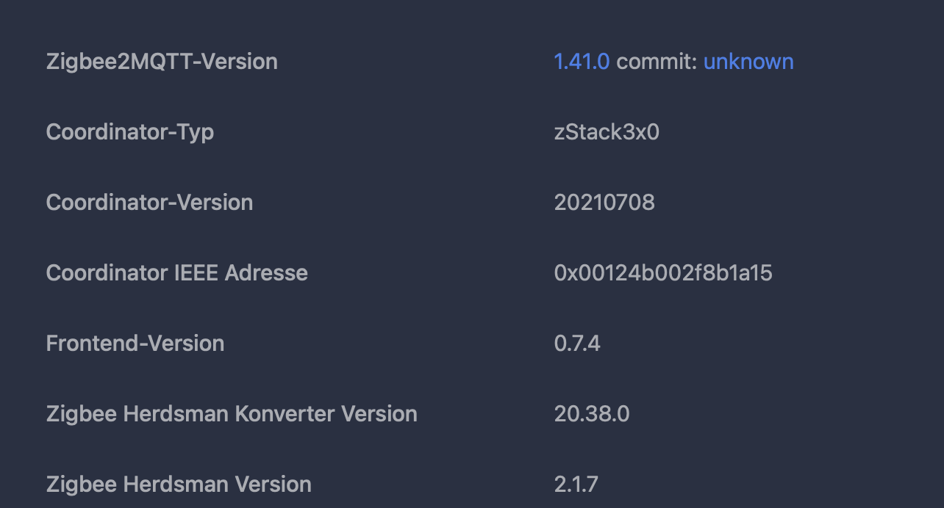Select the 0.7.4 frontend version value

[x=577, y=344]
